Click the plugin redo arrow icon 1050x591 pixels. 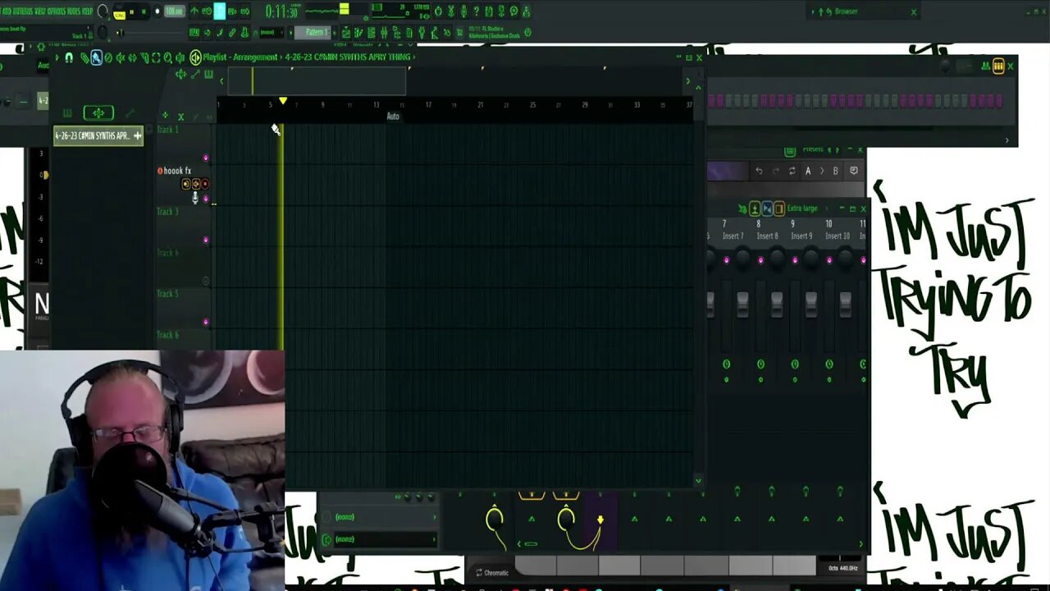(775, 171)
